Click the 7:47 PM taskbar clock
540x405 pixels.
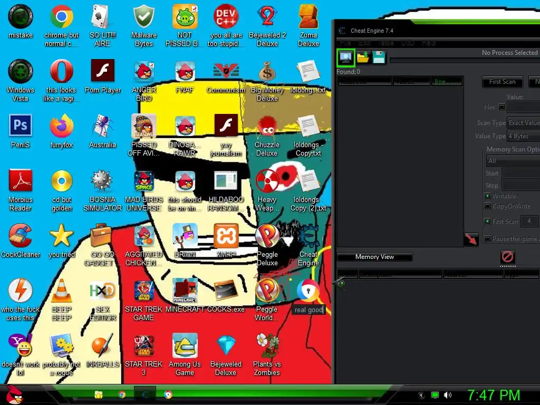(x=493, y=395)
